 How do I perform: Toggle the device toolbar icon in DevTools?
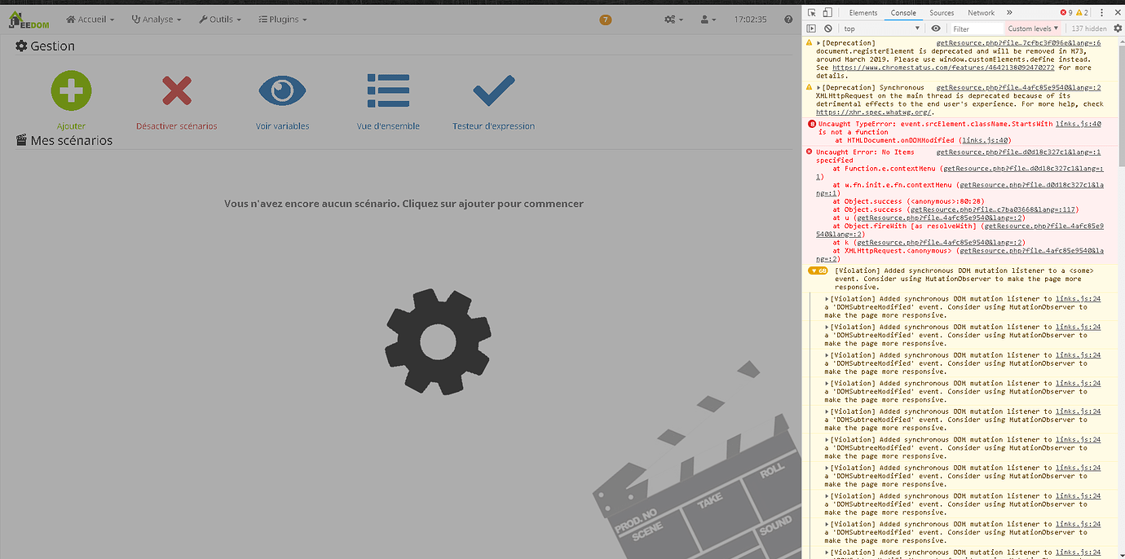(827, 13)
